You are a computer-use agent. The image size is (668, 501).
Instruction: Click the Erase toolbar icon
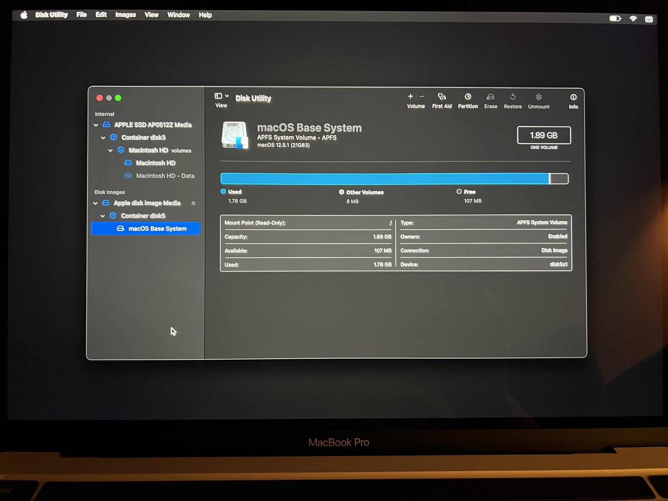coord(490,97)
